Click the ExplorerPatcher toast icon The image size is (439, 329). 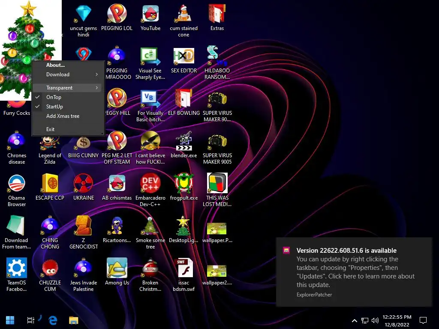(286, 250)
